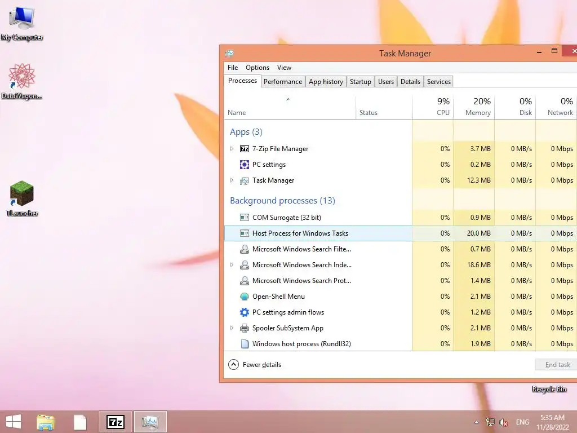The height and width of the screenshot is (433, 577).
Task: Click the Open-Shell Menu shell icon
Action: coord(245,297)
